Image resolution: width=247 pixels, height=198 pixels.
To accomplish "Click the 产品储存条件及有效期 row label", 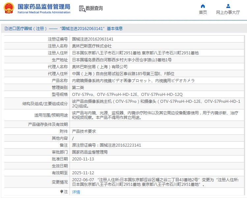I will (48, 124).
